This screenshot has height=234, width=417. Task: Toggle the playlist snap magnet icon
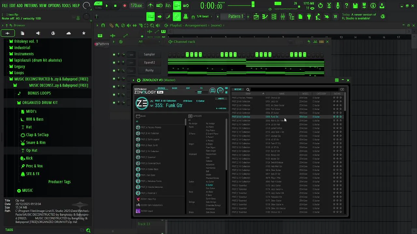pyautogui.click(x=103, y=25)
